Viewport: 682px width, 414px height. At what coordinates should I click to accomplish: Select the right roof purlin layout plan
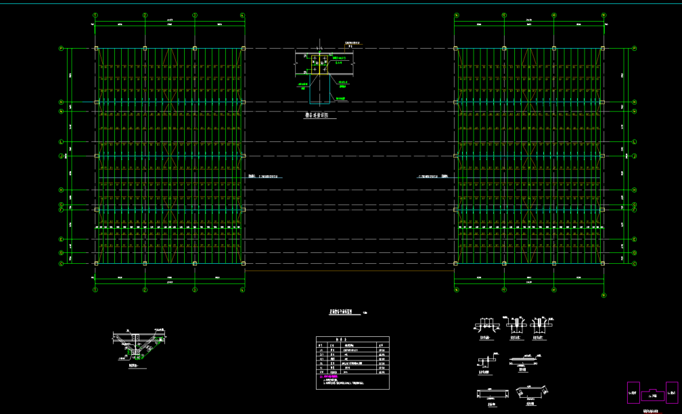529,156
